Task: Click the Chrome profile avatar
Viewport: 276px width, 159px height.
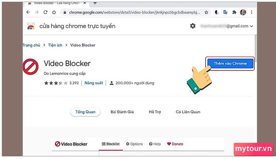Action: click(x=243, y=12)
